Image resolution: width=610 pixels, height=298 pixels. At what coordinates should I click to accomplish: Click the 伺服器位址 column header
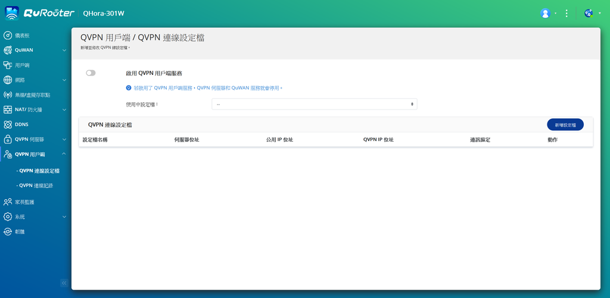[186, 140]
